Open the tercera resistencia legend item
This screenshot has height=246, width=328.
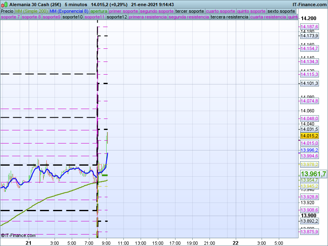pyautogui.click(x=229, y=17)
